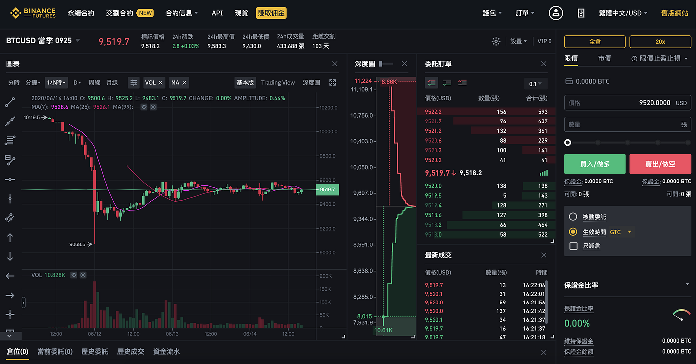The width and height of the screenshot is (696, 364).
Task: Collapse the 保證金比率 section
Action: coord(687,285)
